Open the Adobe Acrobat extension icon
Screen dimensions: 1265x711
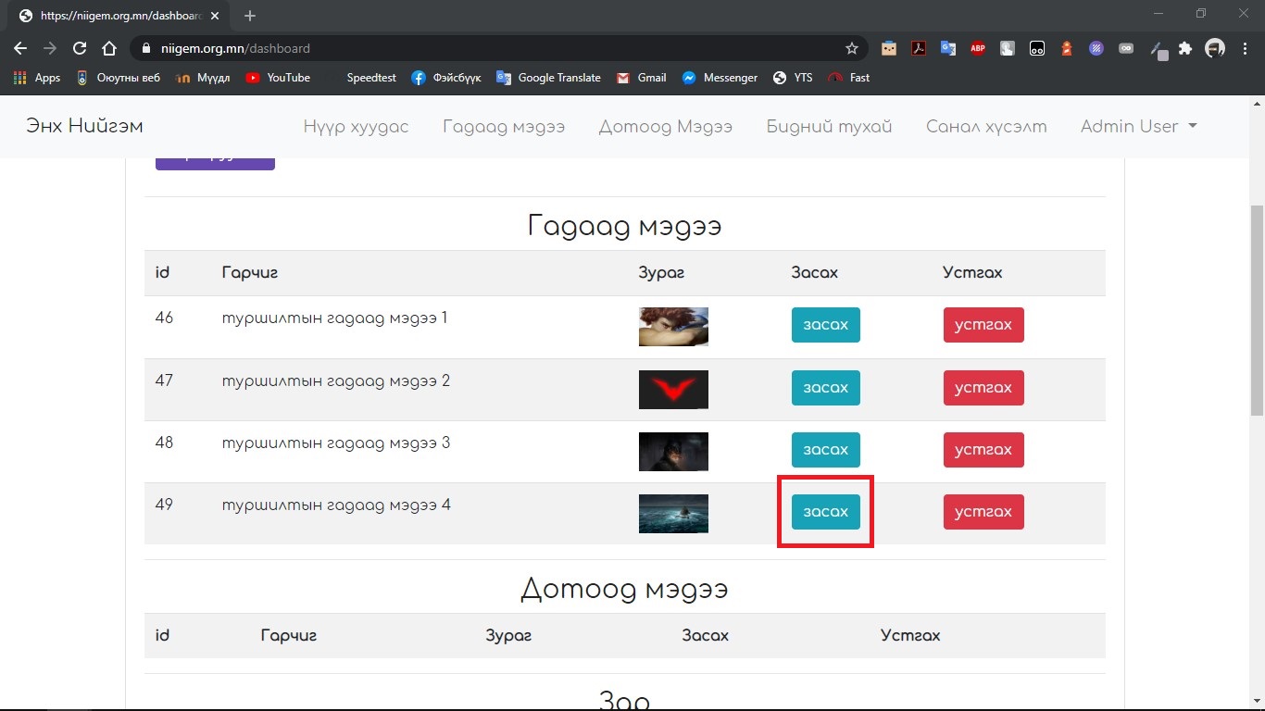[x=919, y=48]
